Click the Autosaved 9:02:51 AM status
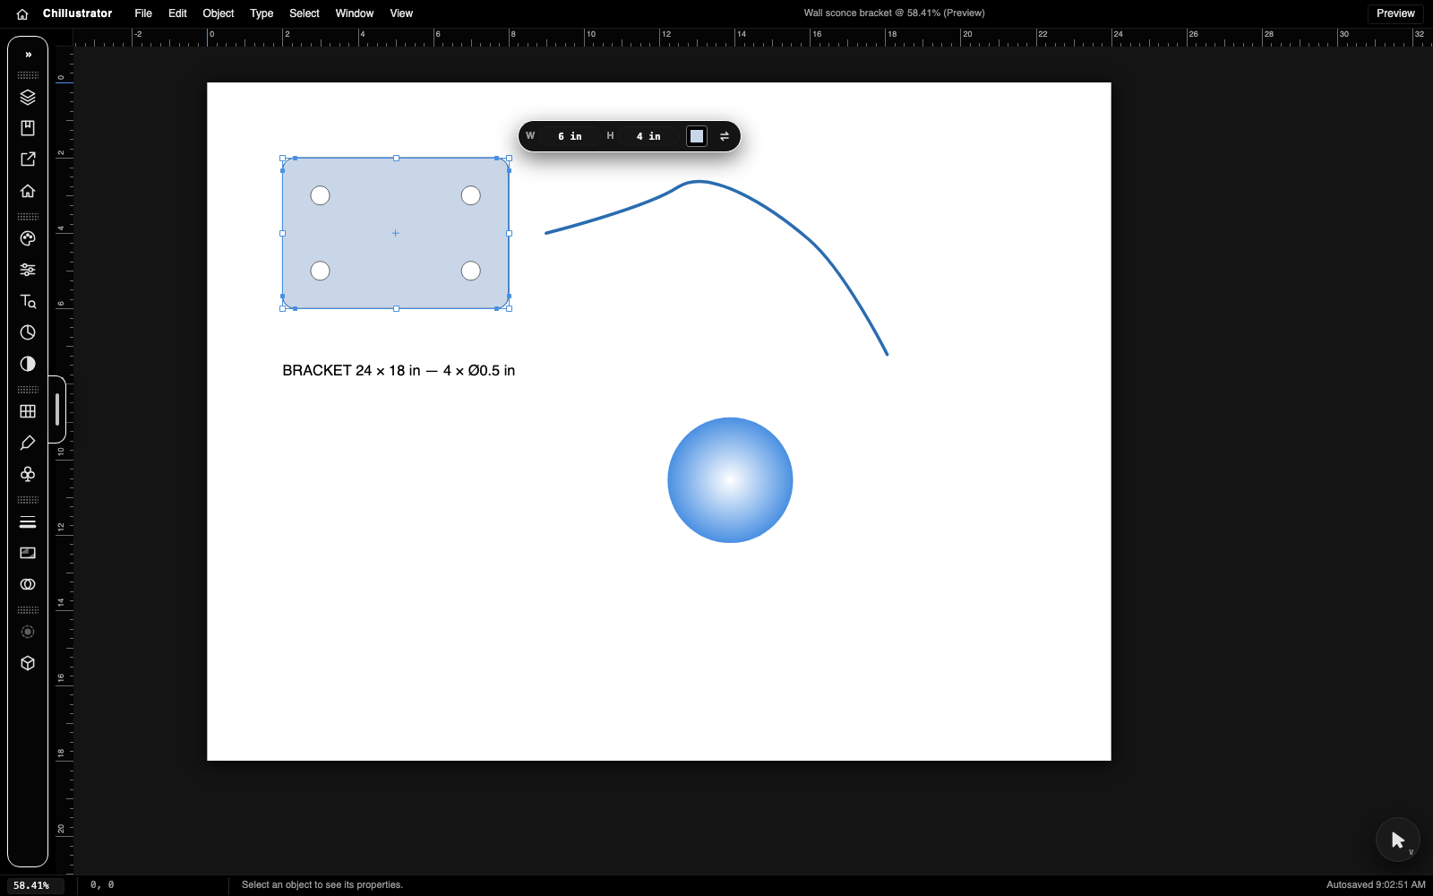The image size is (1433, 896). pyautogui.click(x=1376, y=885)
